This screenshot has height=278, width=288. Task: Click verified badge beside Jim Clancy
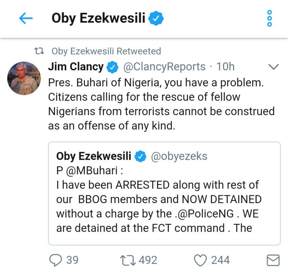point(112,67)
